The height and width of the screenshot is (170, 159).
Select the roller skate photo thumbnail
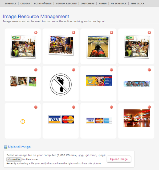point(137,118)
